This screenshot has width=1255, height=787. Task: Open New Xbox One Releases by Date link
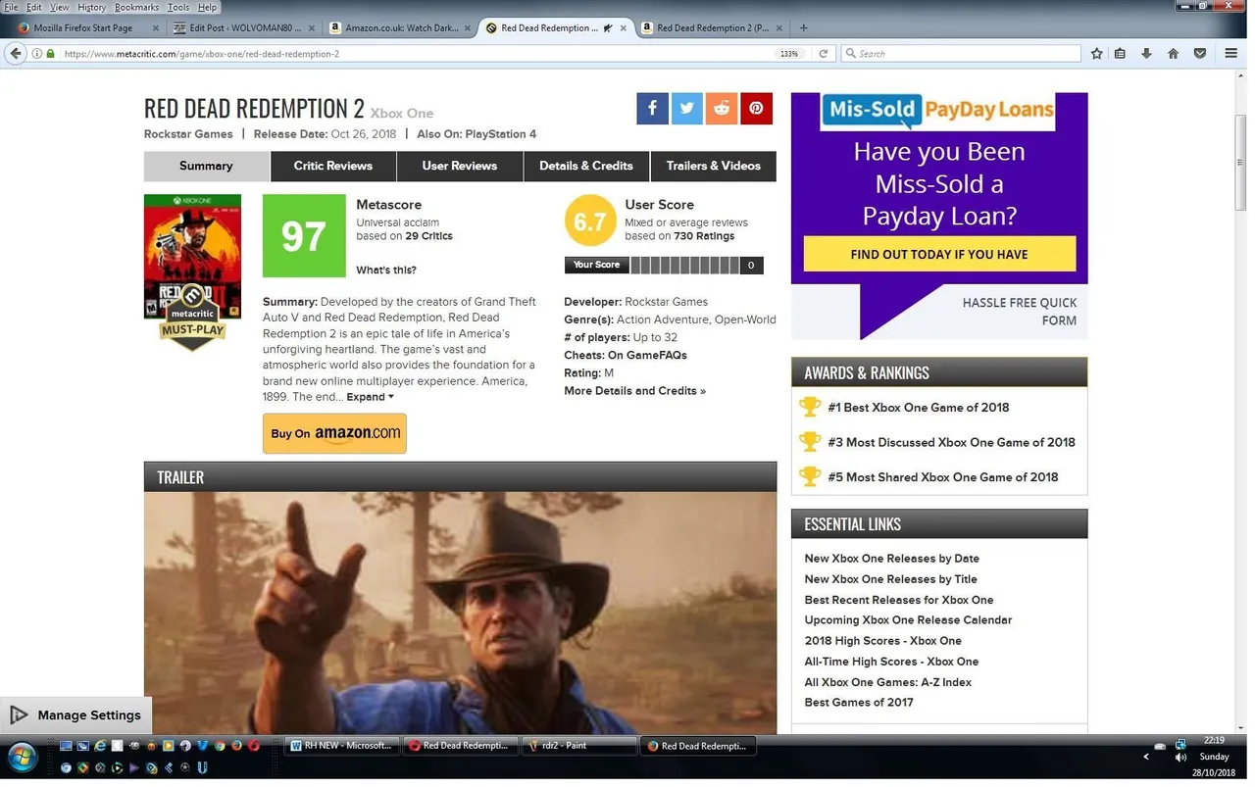891,559
